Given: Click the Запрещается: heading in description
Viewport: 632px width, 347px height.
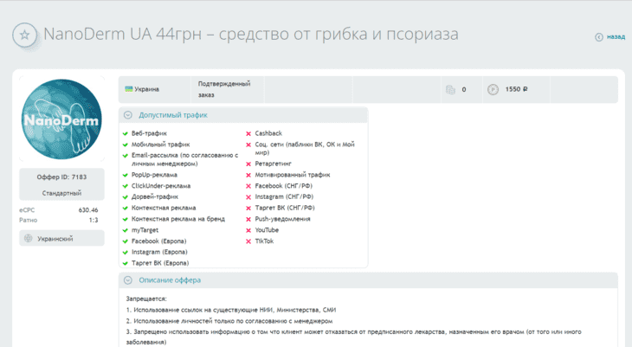Looking at the screenshot, I should point(146,299).
